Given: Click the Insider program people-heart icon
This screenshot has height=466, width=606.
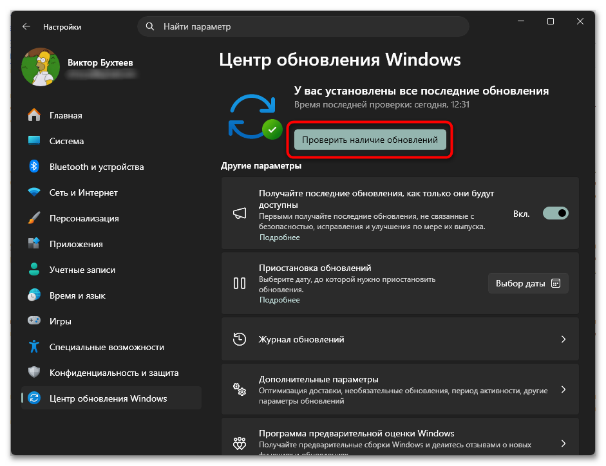Looking at the screenshot, I should [240, 443].
